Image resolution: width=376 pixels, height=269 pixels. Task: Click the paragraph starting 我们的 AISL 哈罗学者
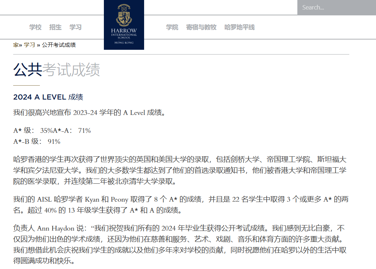tap(181, 205)
